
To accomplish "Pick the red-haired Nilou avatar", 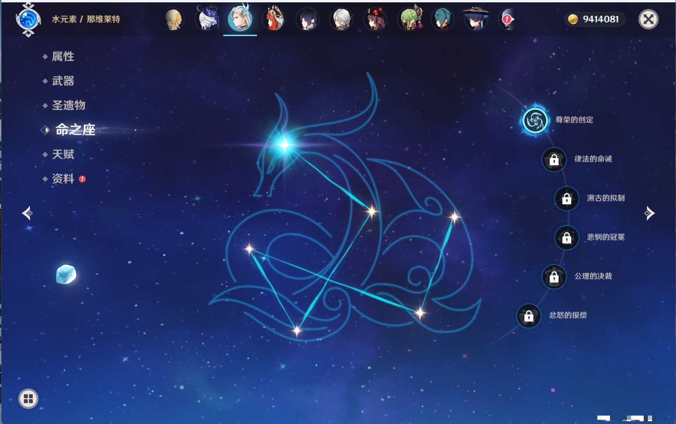I will [274, 19].
